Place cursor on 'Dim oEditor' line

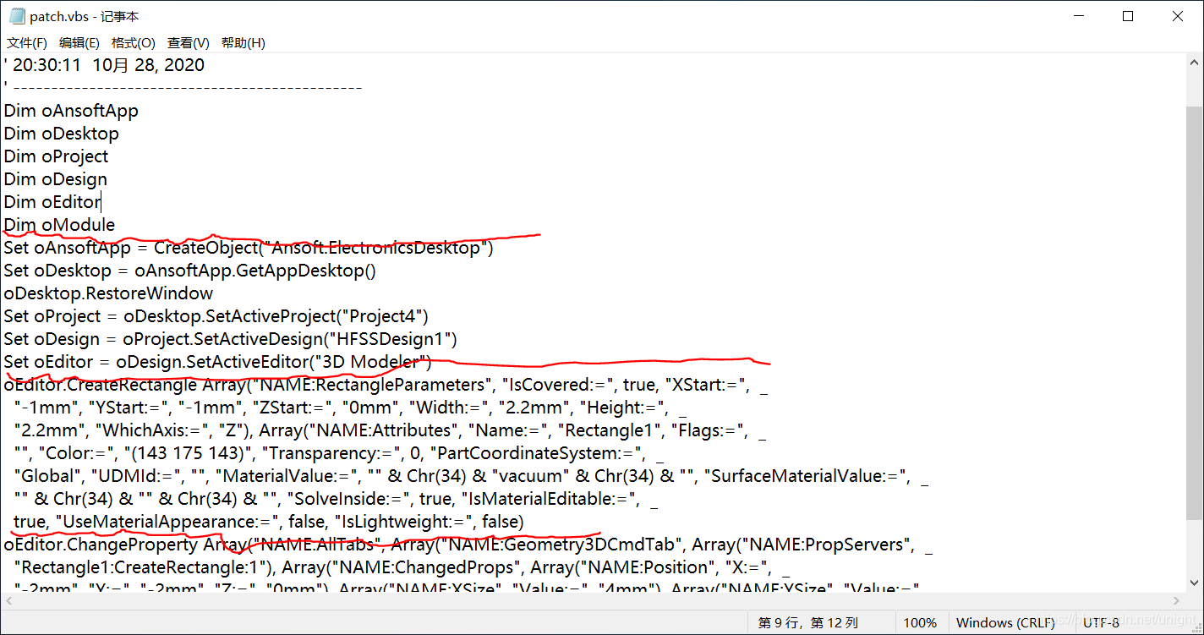point(52,202)
